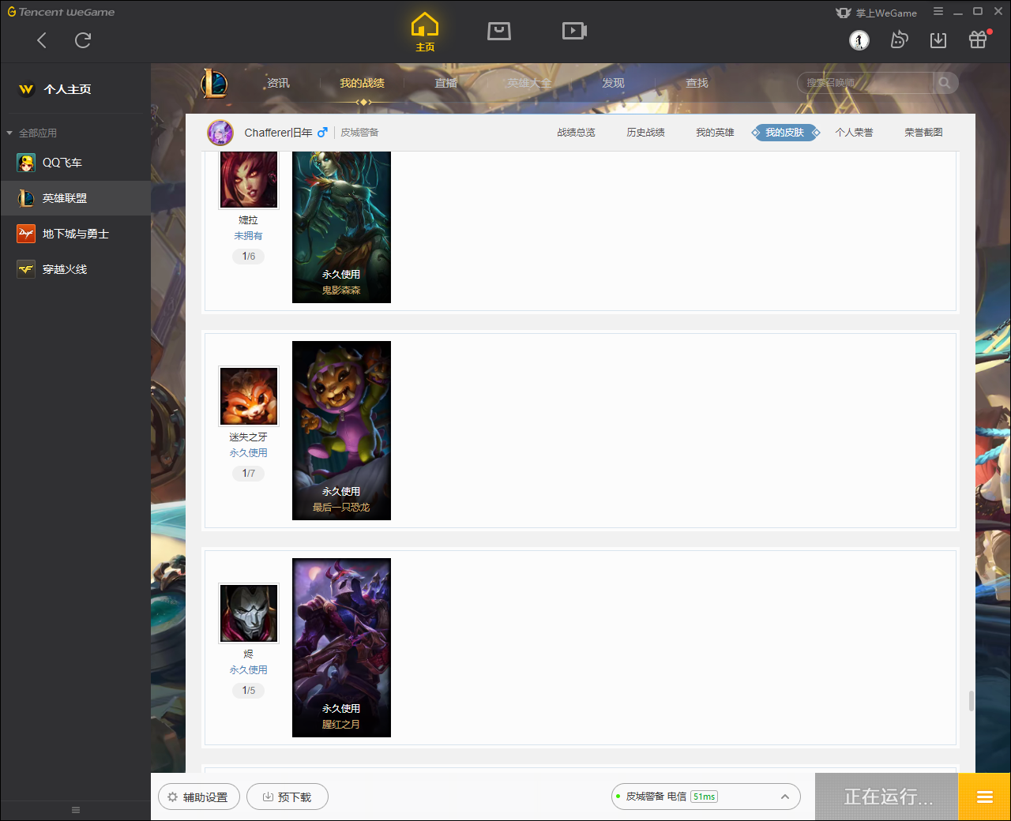Open the WeGame main menu icon

[938, 12]
